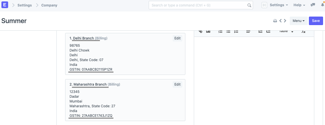The height and width of the screenshot is (125, 325).
Task: Insert an image in the editor
Action: (208, 31)
